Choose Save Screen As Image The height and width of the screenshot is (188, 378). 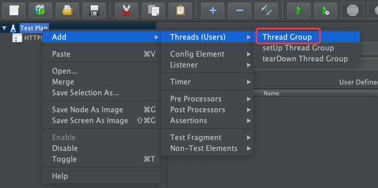102,121
